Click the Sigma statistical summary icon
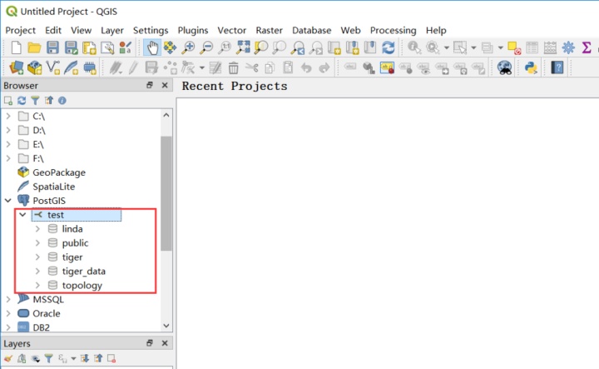 click(587, 47)
